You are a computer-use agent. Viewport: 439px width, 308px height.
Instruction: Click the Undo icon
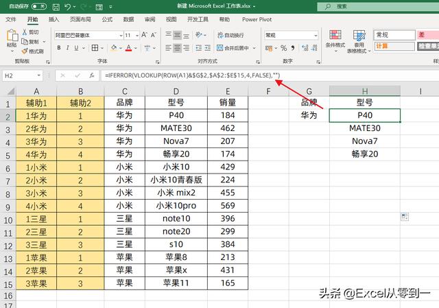(67, 6)
